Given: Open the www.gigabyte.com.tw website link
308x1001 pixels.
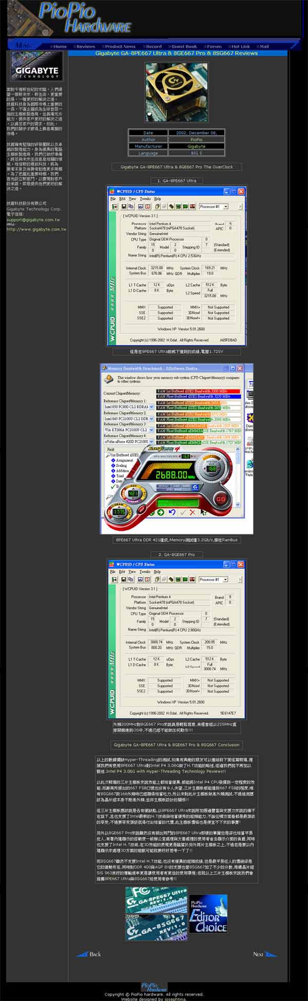Looking at the screenshot, I should click(36, 229).
